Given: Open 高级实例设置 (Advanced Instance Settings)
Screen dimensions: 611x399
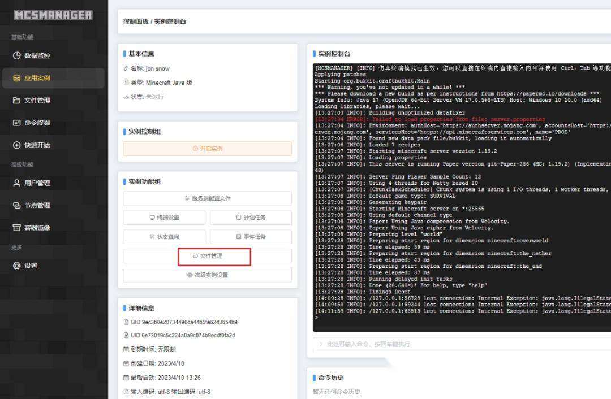Looking at the screenshot, I should click(x=207, y=276).
